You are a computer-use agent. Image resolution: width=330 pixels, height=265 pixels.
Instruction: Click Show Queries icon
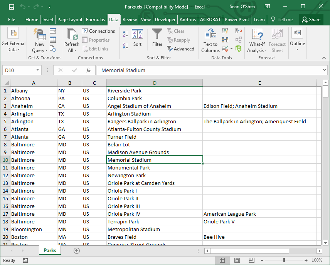pos(53,31)
